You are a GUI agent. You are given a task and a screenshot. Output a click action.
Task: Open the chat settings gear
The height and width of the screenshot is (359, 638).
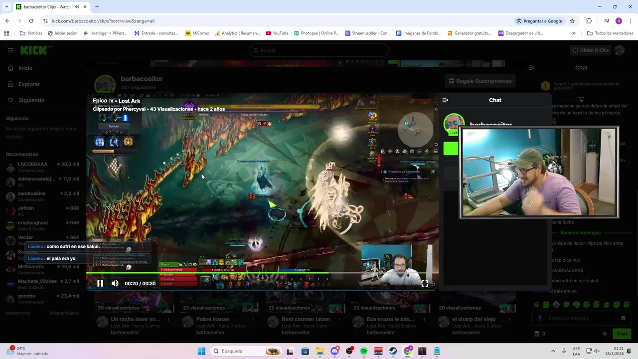click(x=605, y=334)
